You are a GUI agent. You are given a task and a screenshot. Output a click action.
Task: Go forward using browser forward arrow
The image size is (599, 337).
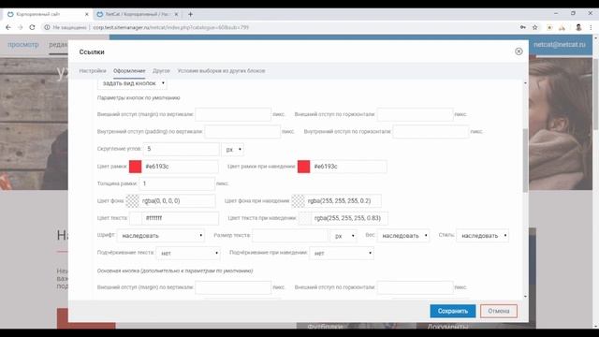(x=21, y=27)
